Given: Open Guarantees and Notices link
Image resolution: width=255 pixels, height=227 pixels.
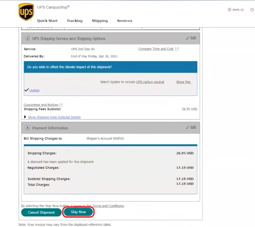Looking at the screenshot, I should (41, 105).
